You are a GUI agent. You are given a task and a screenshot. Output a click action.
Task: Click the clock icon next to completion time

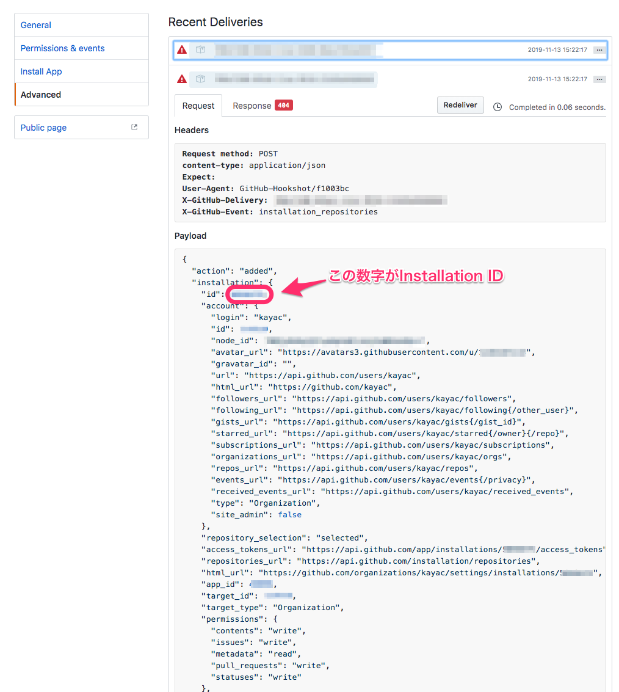click(498, 107)
